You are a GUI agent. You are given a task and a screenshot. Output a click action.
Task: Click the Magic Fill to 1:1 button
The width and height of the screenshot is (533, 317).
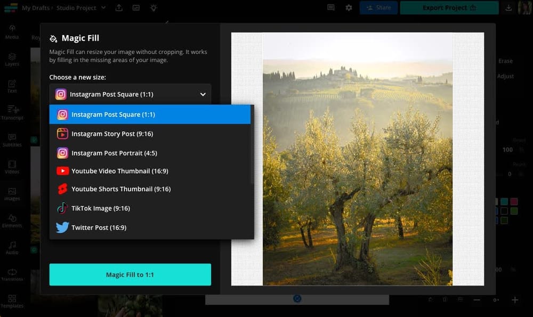click(130, 274)
